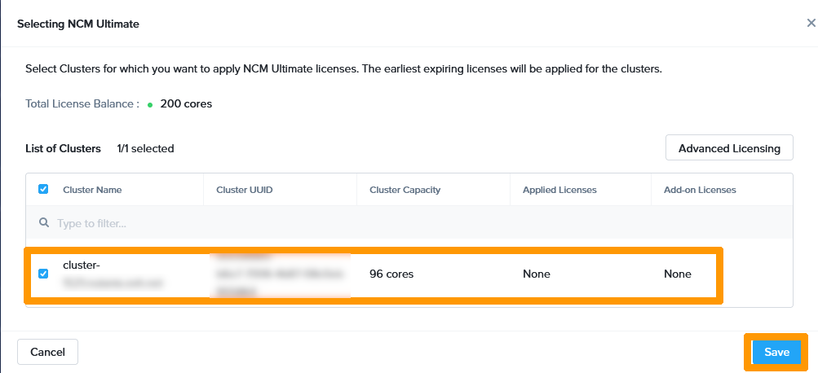Screen dimensions: 818x373
Task: Sort by Applied Licenses column header
Action: (x=559, y=190)
